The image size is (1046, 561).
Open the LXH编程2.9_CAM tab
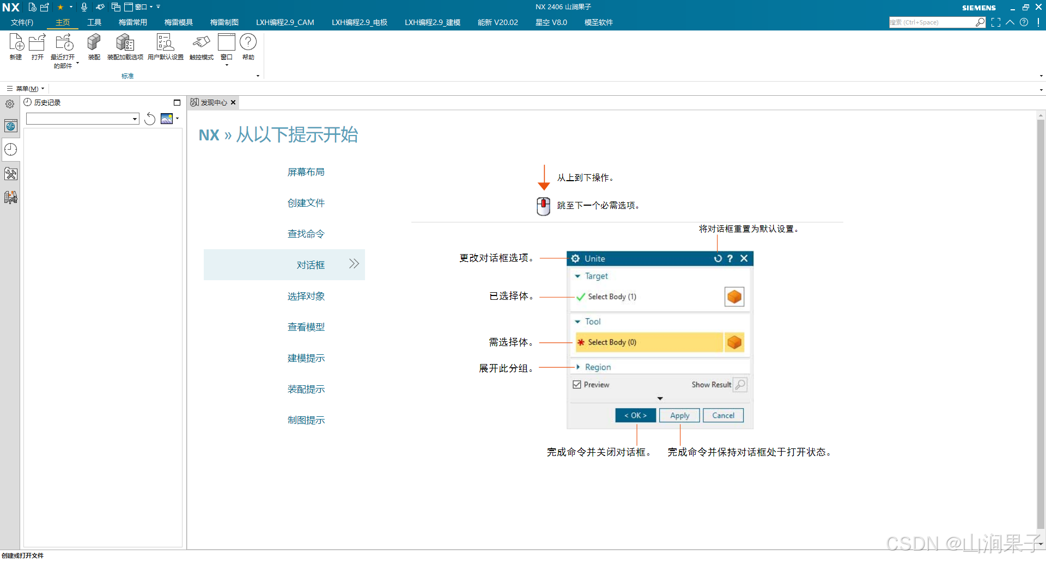[285, 22]
